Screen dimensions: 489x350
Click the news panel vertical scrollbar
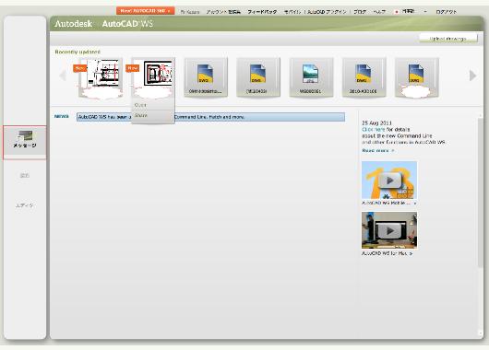[481, 192]
